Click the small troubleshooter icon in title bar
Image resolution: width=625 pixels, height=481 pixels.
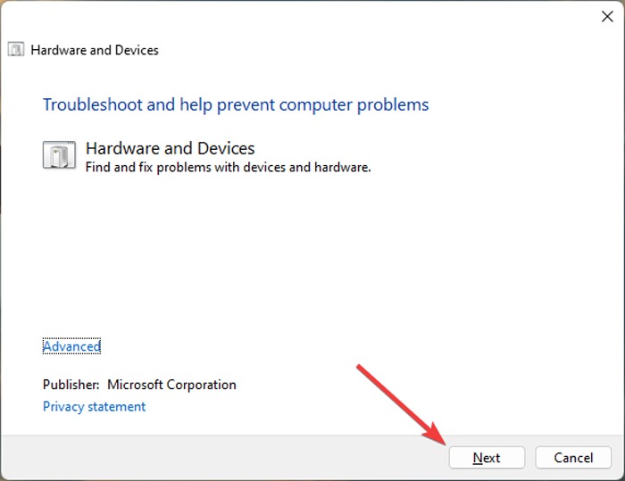(x=16, y=50)
